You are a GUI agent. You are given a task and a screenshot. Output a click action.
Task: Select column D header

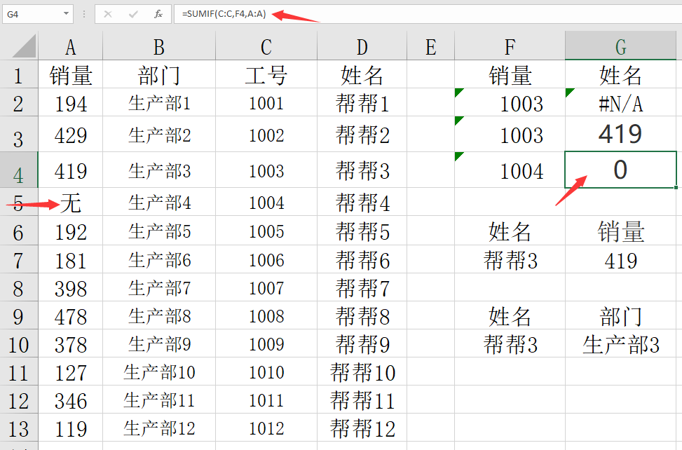[362, 46]
